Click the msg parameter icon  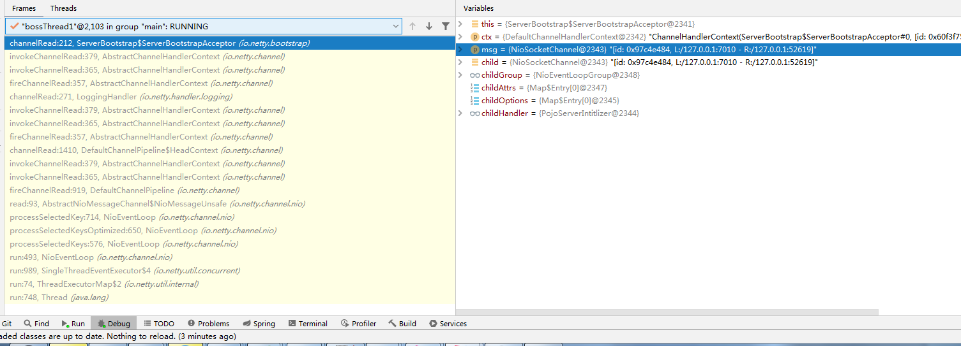tap(474, 50)
